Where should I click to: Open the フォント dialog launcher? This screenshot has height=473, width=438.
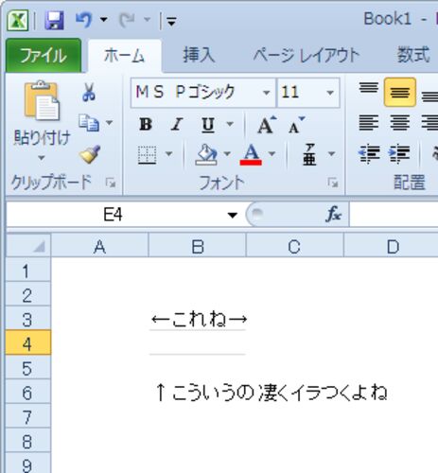tap(333, 183)
